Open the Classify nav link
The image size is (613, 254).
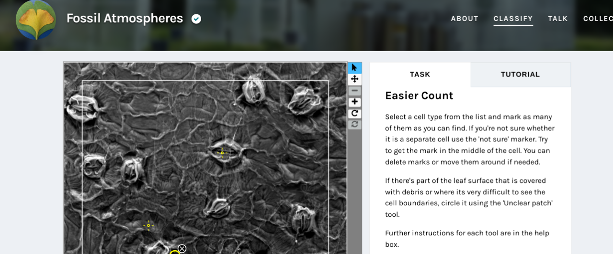click(513, 19)
